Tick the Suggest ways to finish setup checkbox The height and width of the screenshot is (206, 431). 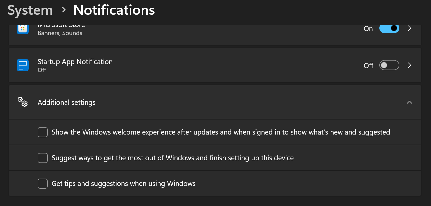(x=43, y=158)
